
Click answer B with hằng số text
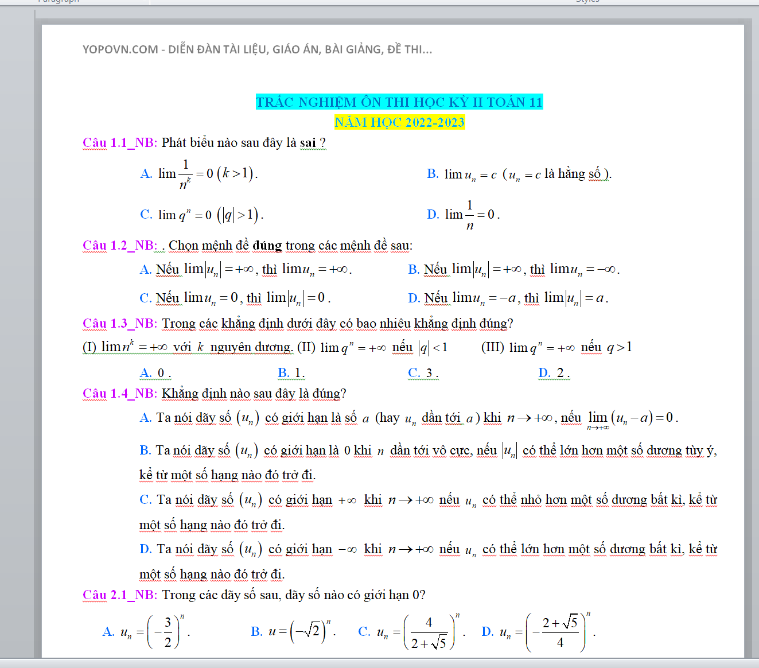[x=519, y=174]
